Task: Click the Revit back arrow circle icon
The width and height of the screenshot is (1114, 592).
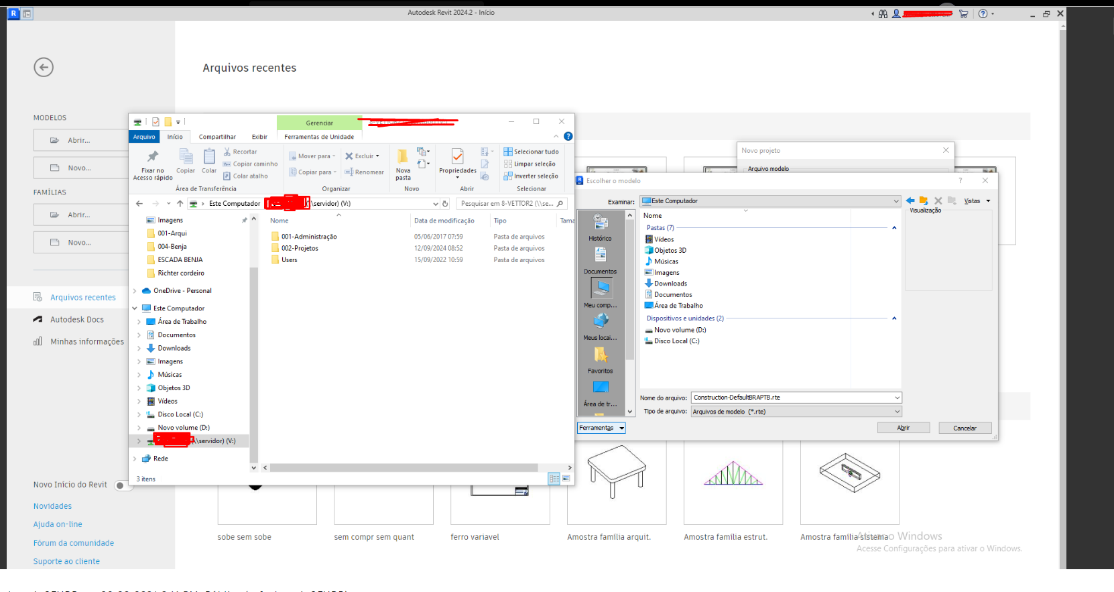Action: point(44,67)
